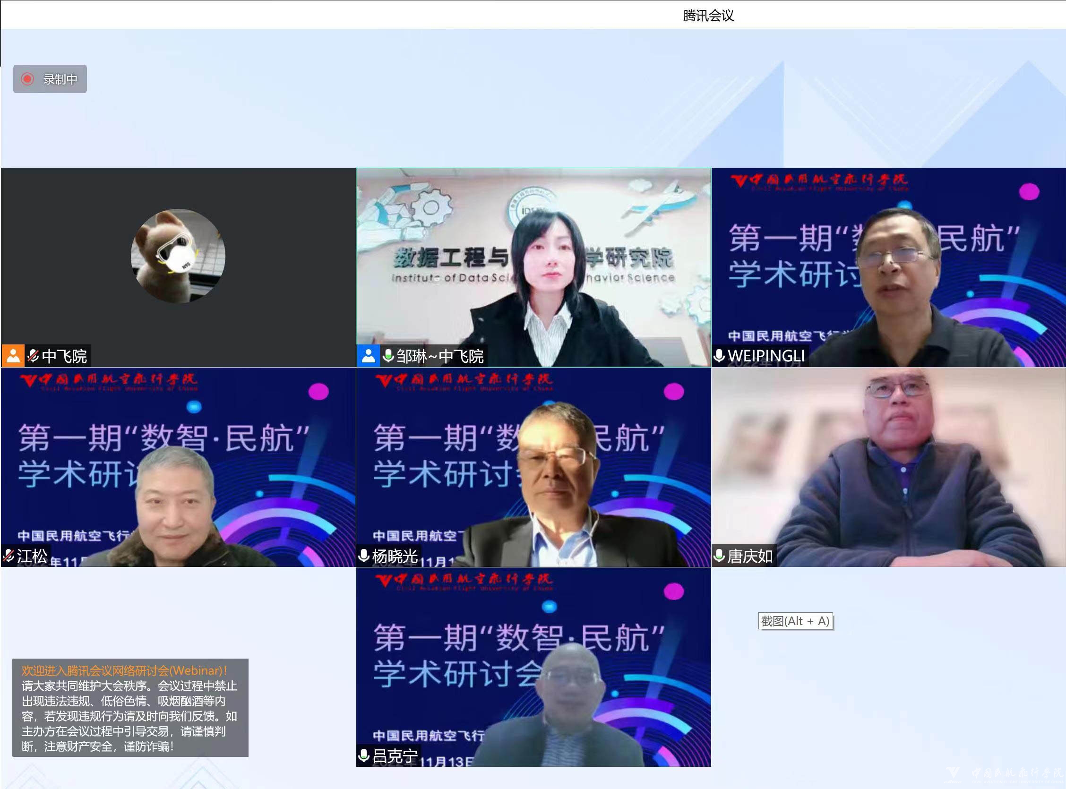The image size is (1066, 789).
Task: Click the name label WEIPINGLI
Action: pos(766,356)
